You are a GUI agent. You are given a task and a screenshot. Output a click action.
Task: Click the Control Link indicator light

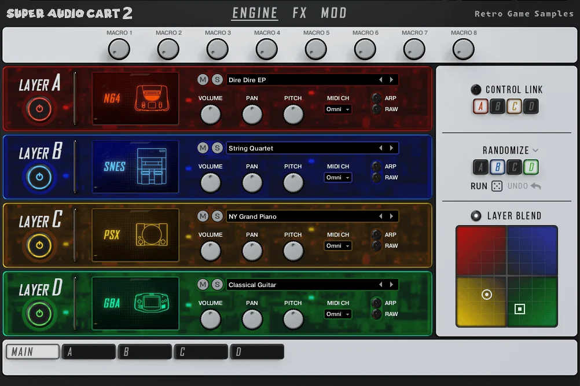click(x=475, y=89)
